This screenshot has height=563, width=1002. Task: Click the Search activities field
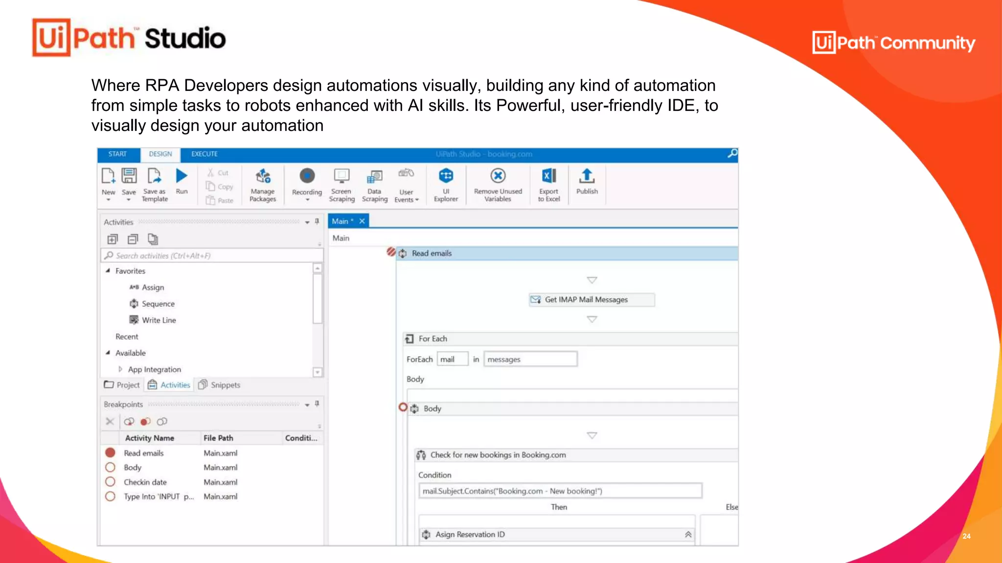click(212, 256)
